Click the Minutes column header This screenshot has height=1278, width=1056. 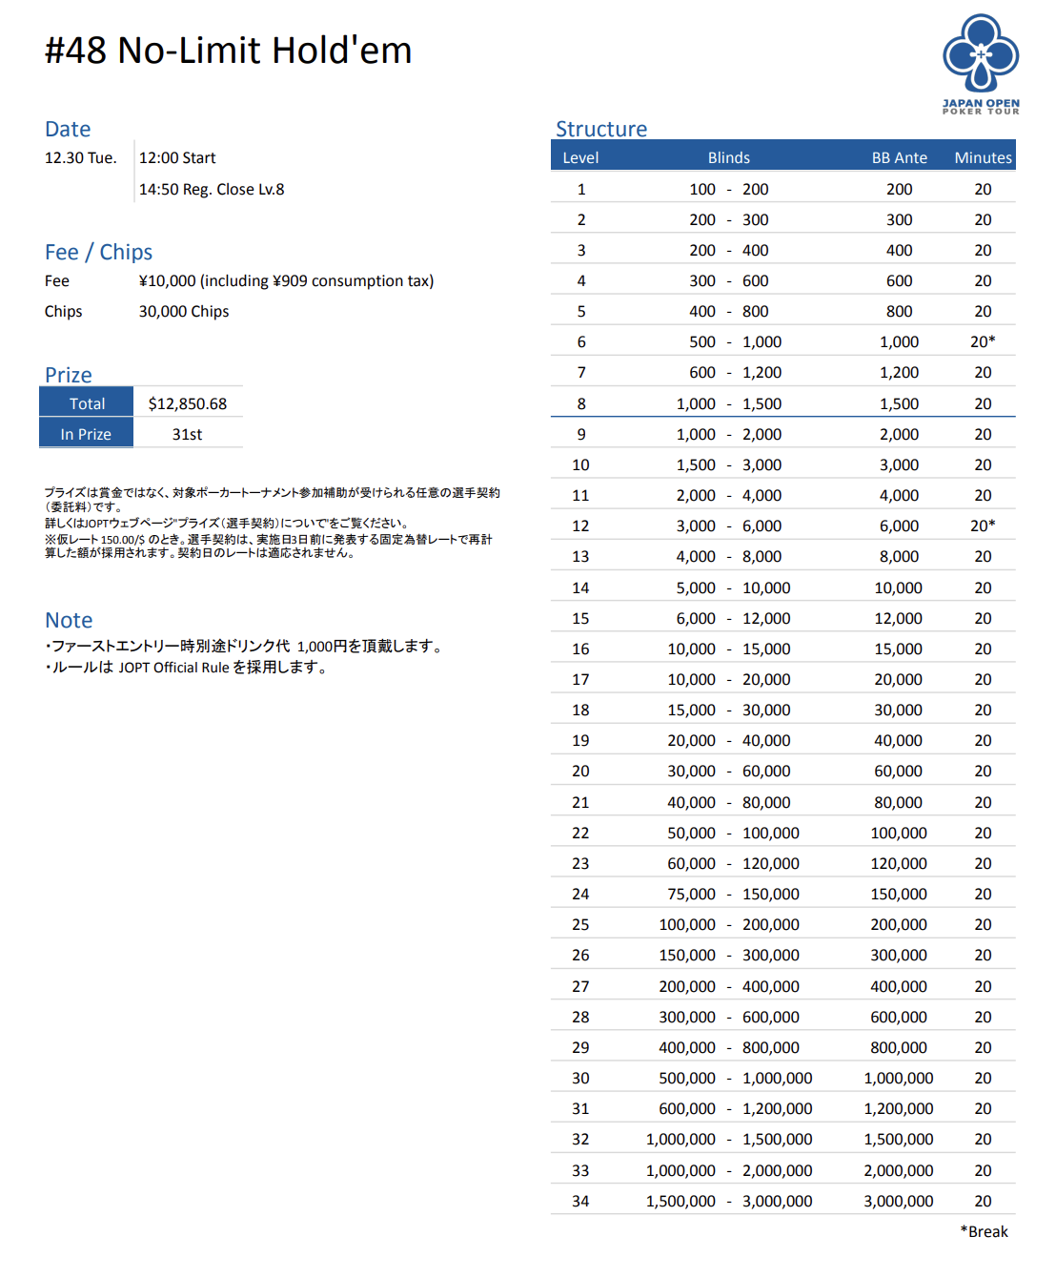point(983,157)
